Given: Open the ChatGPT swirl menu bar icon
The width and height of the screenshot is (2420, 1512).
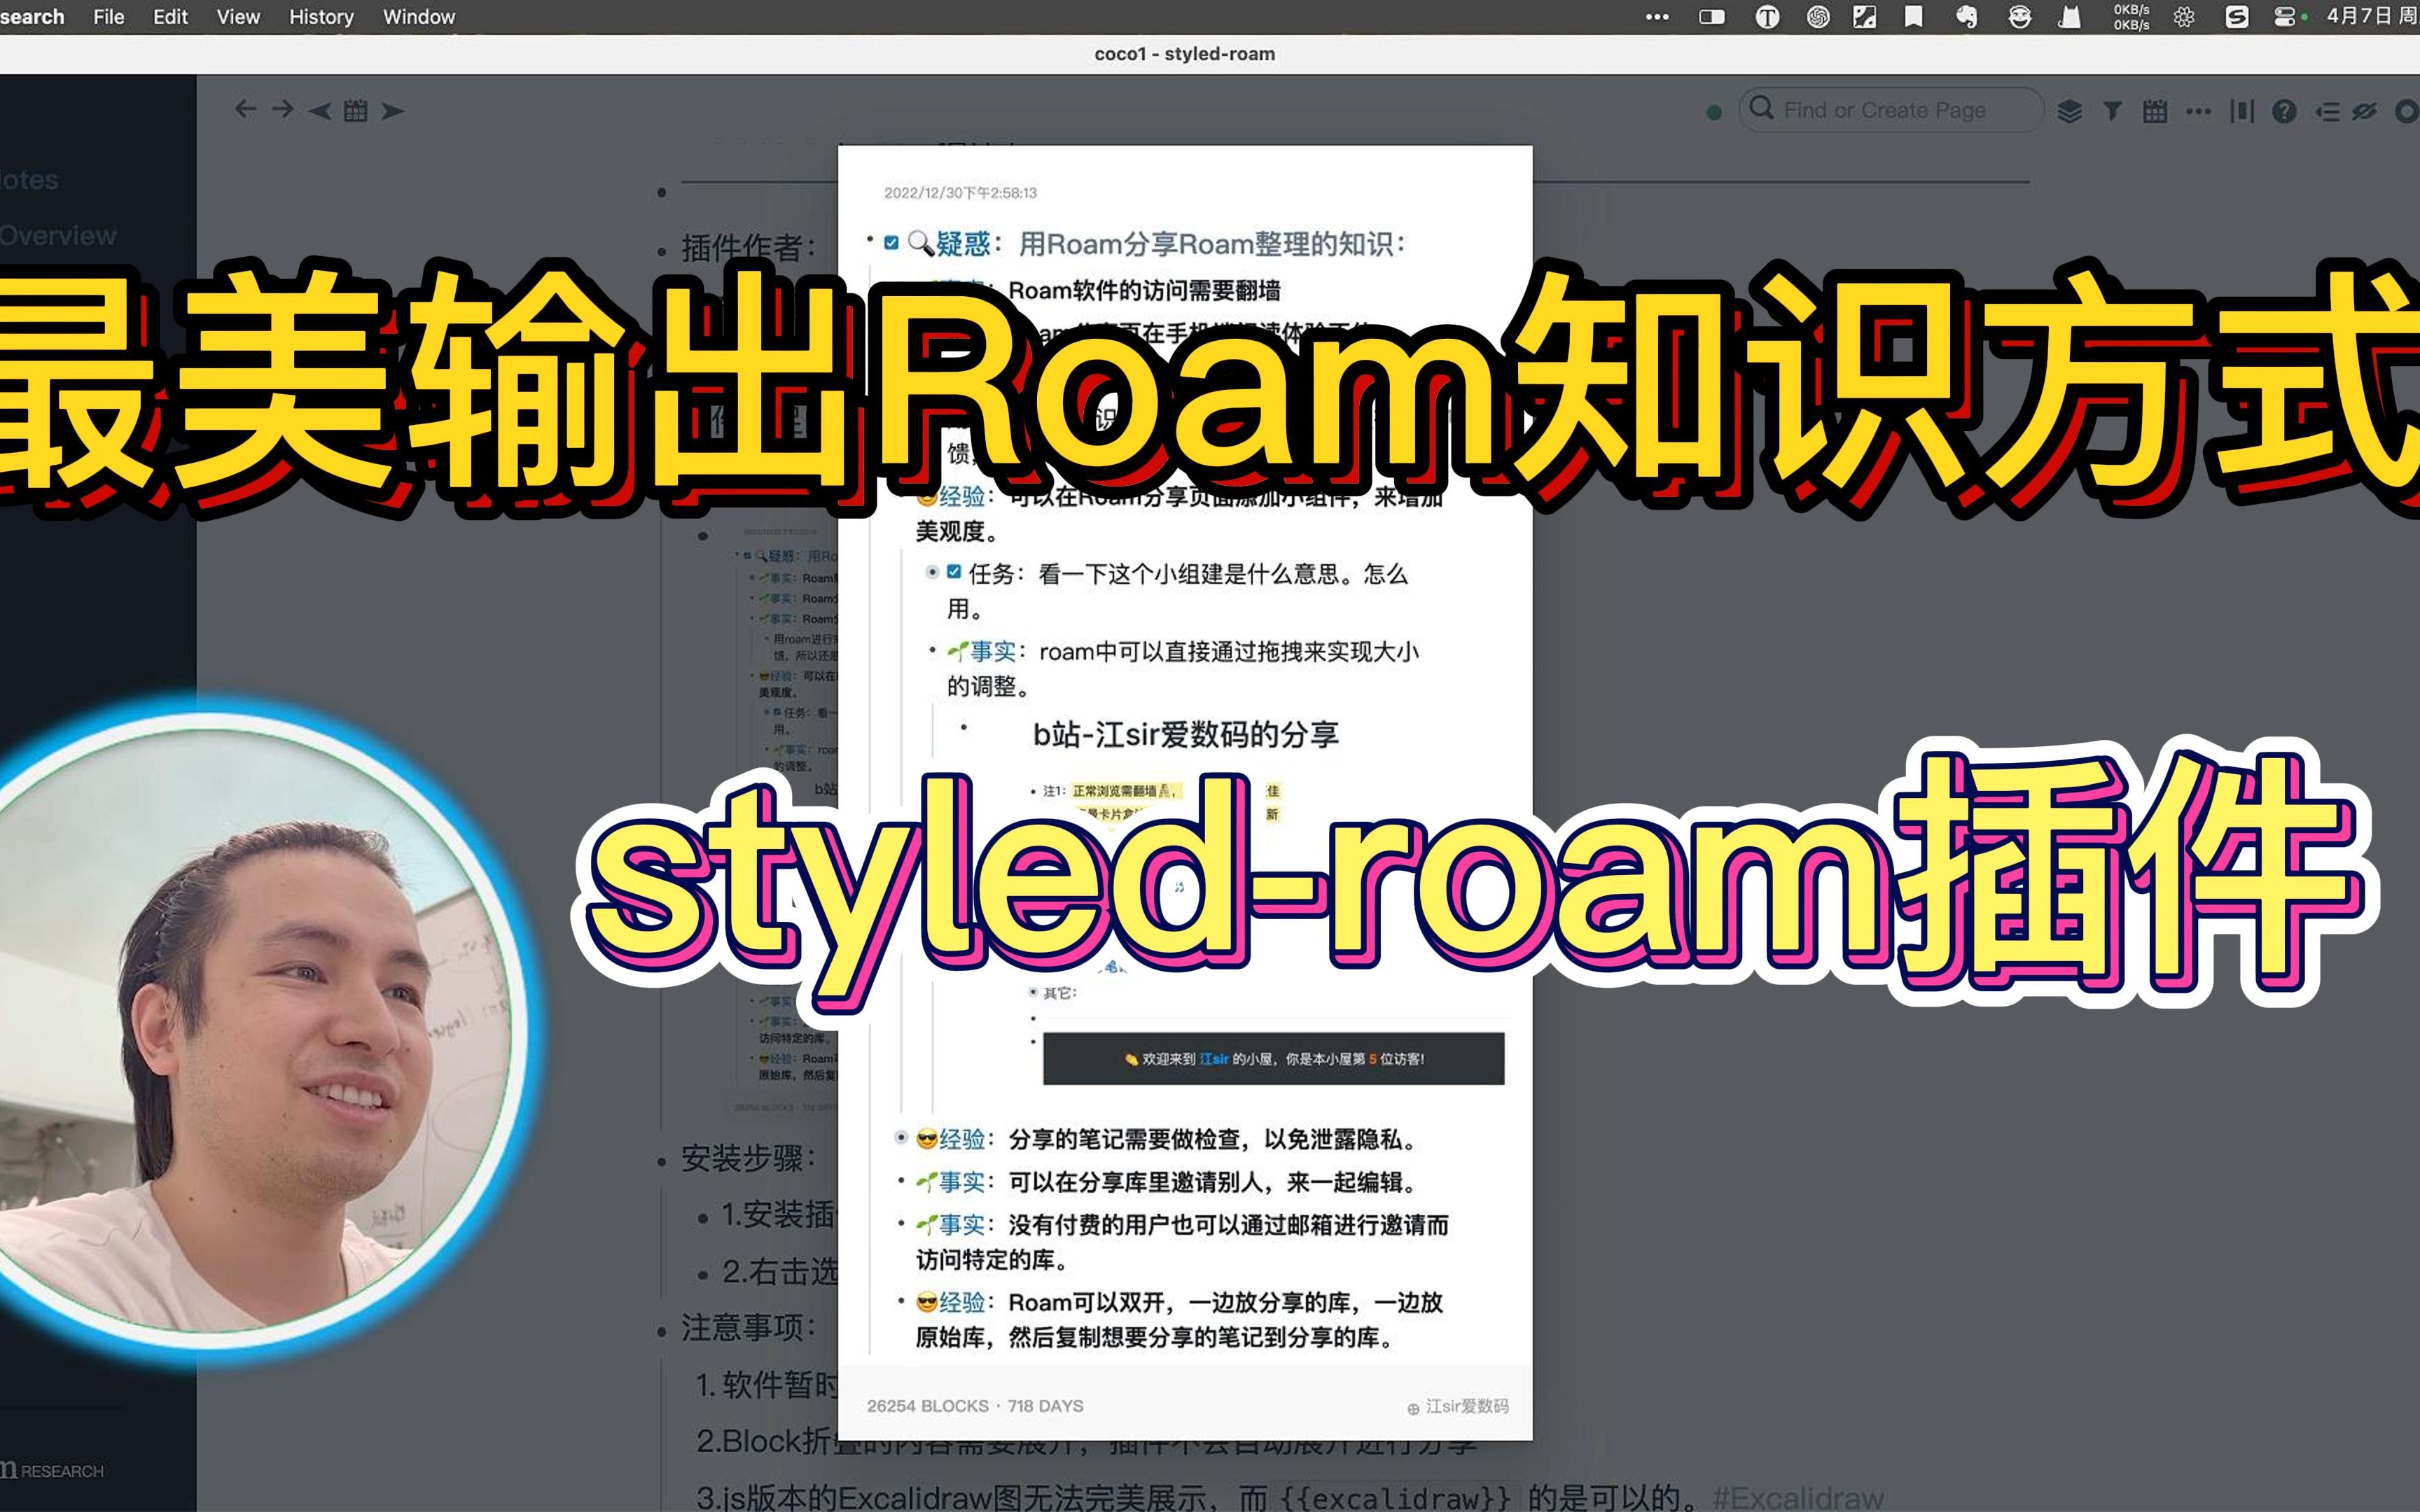Looking at the screenshot, I should (1818, 17).
